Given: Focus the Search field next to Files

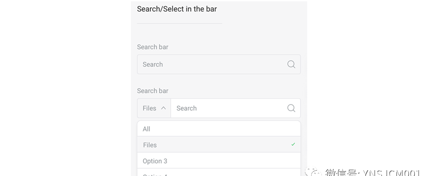Looking at the screenshot, I should (x=235, y=108).
